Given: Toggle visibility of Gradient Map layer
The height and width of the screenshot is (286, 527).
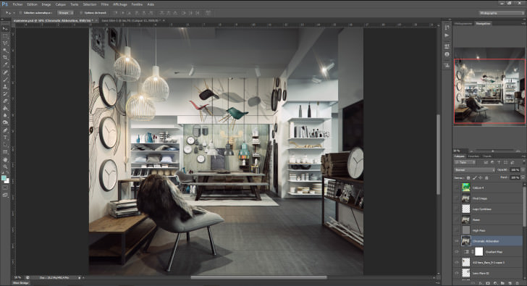Looking at the screenshot, I should pyautogui.click(x=456, y=252).
